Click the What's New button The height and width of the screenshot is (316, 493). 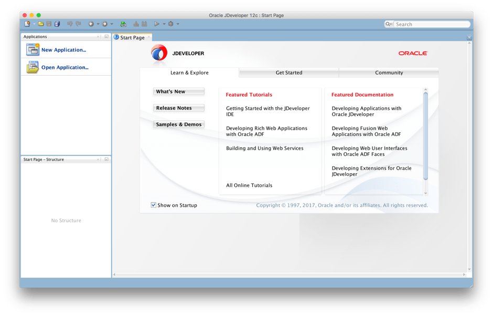(x=179, y=91)
